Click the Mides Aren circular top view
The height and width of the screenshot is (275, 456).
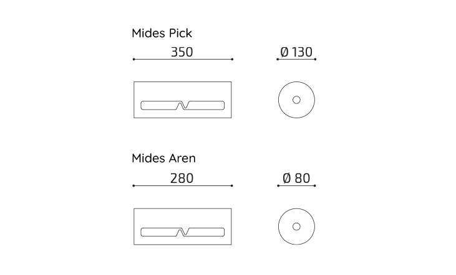pos(296,226)
